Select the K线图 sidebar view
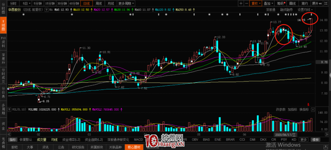 pyautogui.click(x=3, y=25)
